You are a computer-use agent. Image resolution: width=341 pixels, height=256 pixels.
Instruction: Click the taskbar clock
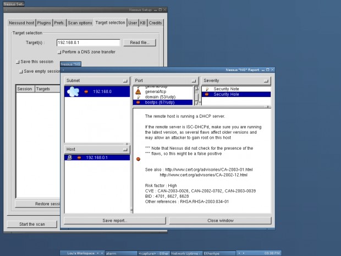pyautogui.click(x=272, y=253)
